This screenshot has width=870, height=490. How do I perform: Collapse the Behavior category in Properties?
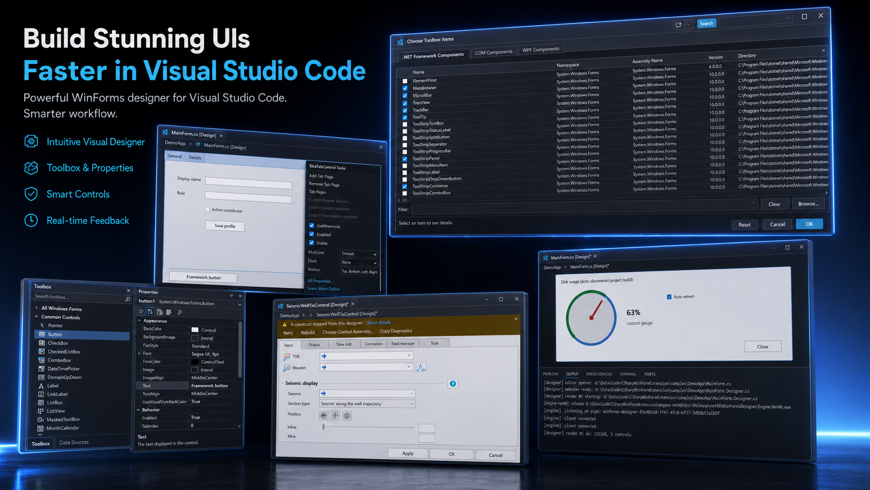(139, 410)
